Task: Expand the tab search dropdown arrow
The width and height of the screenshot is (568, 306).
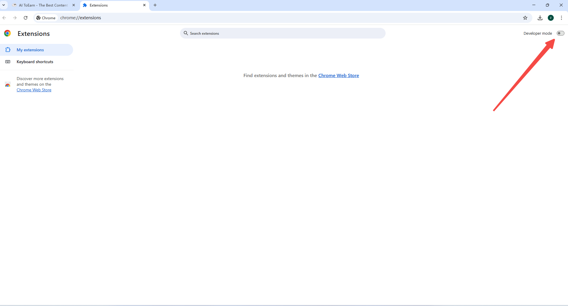Action: click(4, 5)
